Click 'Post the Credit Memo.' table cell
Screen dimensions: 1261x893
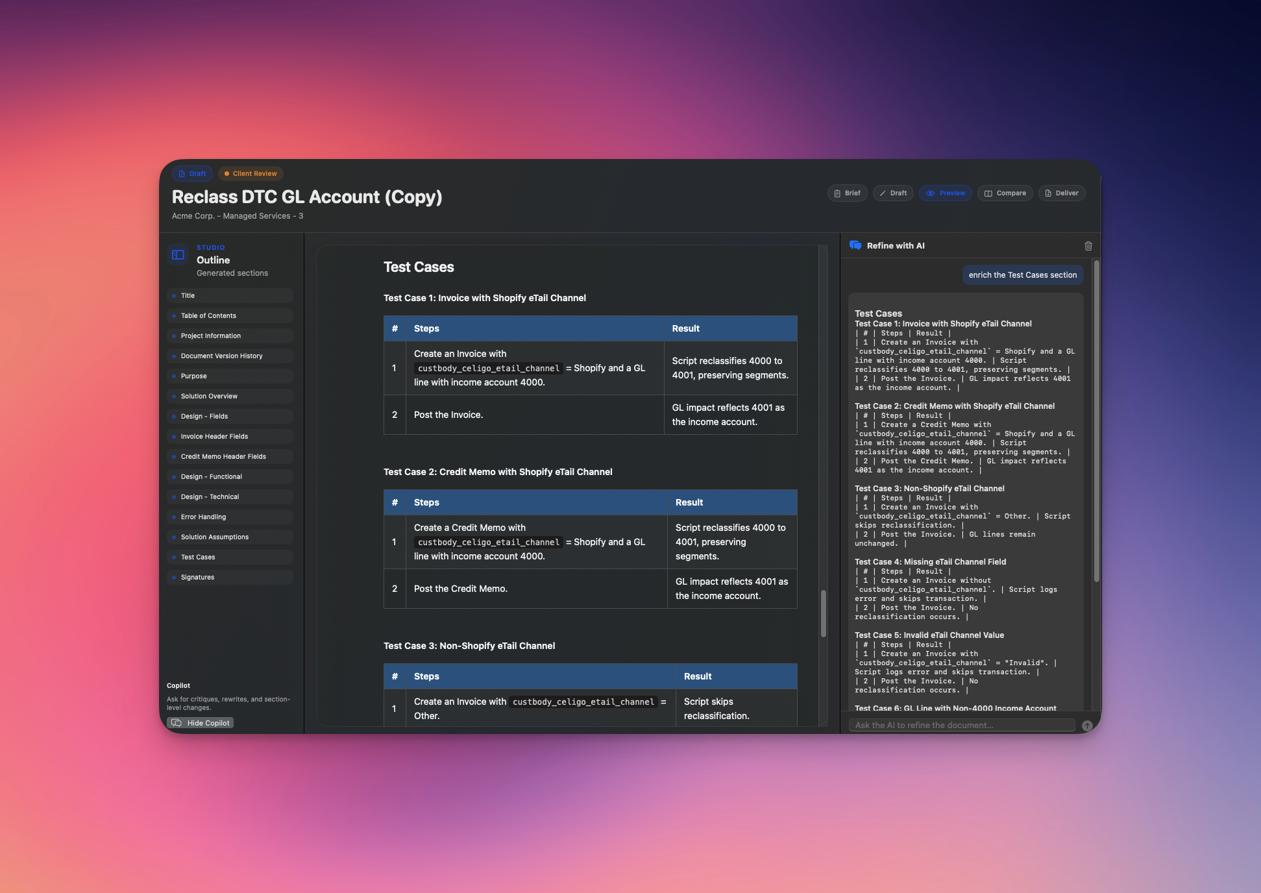click(536, 589)
